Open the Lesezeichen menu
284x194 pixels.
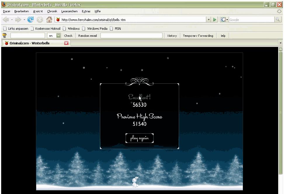point(69,11)
